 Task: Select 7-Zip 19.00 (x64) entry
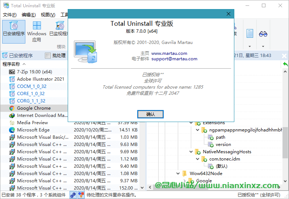click(x=34, y=72)
